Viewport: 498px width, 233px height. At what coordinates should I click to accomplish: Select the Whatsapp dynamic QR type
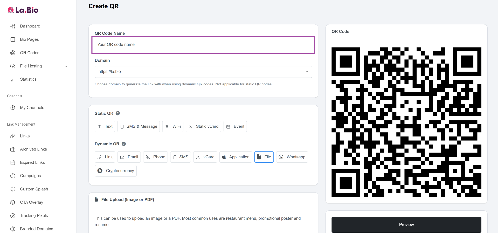click(292, 157)
